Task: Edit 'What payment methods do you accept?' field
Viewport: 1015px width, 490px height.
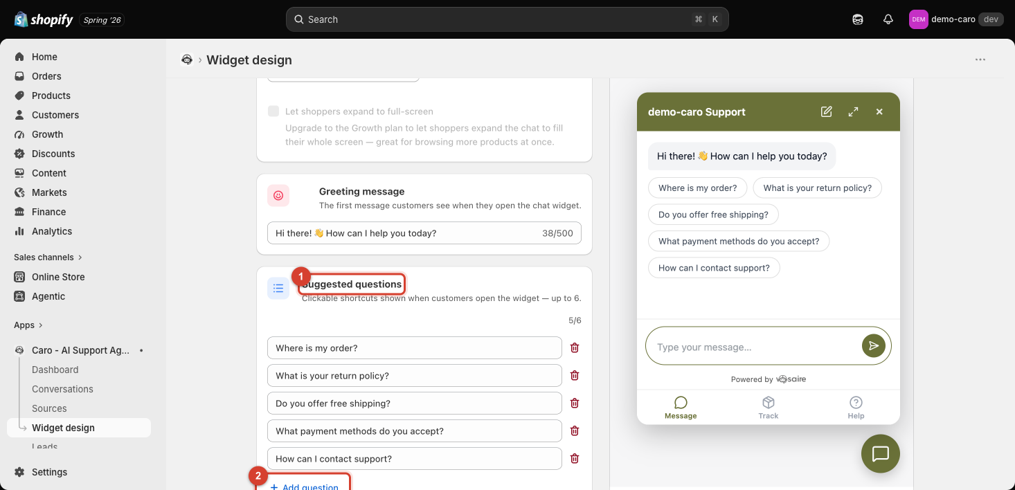Action: (x=415, y=431)
